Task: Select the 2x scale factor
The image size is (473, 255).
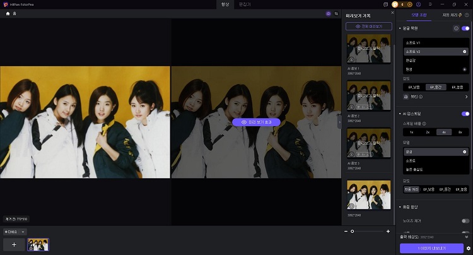Action: (428, 132)
